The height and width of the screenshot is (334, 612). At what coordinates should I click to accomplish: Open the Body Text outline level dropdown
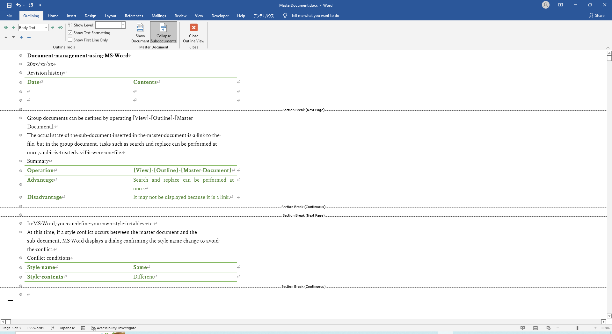point(46,28)
